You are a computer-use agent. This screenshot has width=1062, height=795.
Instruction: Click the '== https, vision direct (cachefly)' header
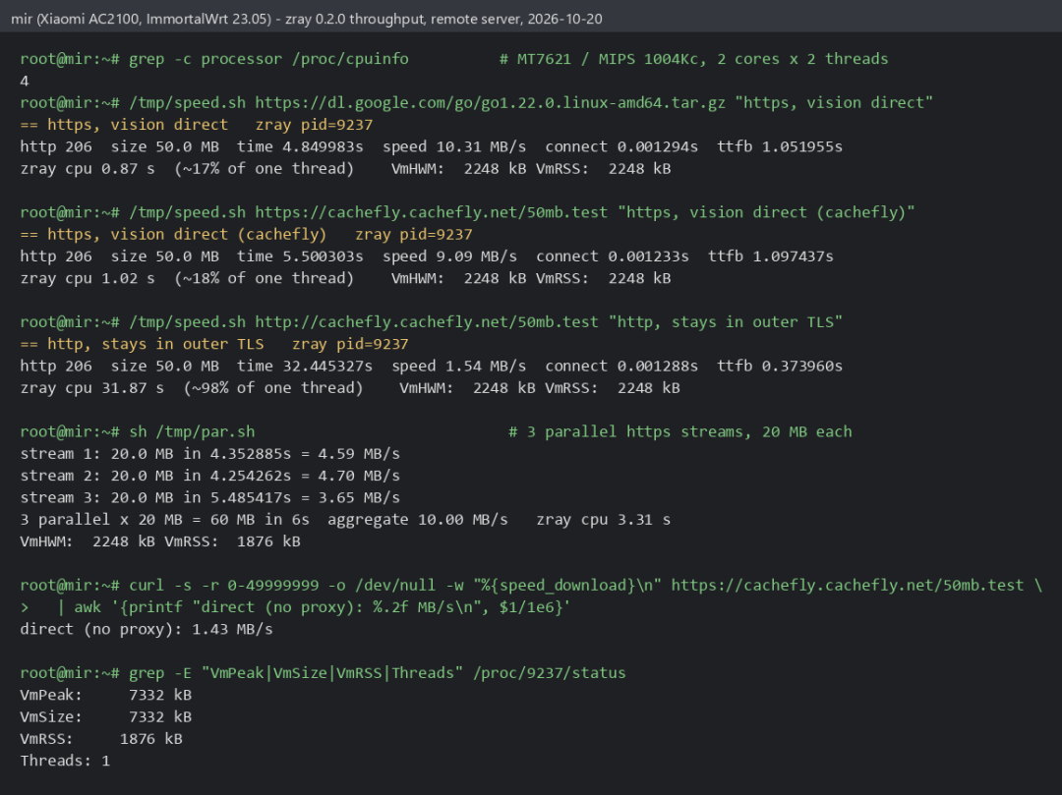pos(173,234)
